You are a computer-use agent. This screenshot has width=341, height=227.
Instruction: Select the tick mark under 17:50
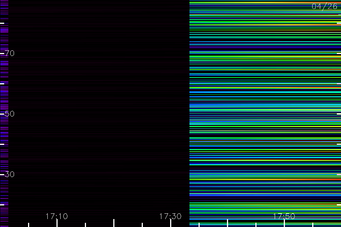[284, 223]
